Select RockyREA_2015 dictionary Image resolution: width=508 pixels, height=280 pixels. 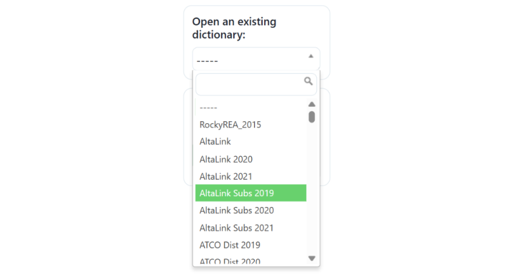coord(251,125)
